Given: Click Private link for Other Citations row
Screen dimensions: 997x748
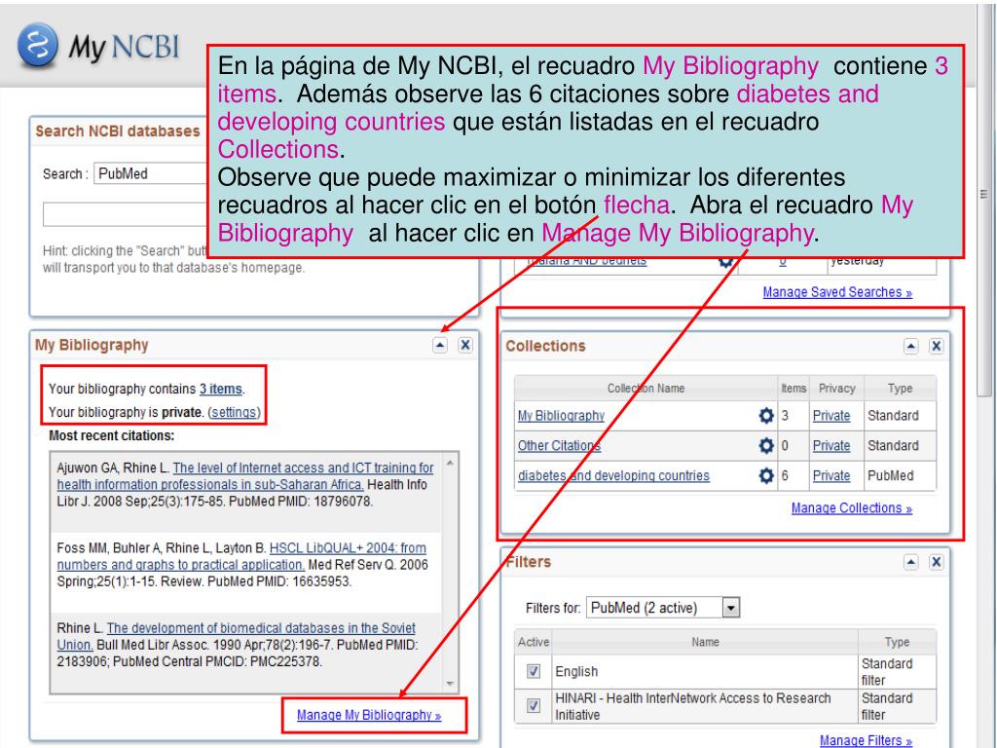Looking at the screenshot, I should [831, 445].
